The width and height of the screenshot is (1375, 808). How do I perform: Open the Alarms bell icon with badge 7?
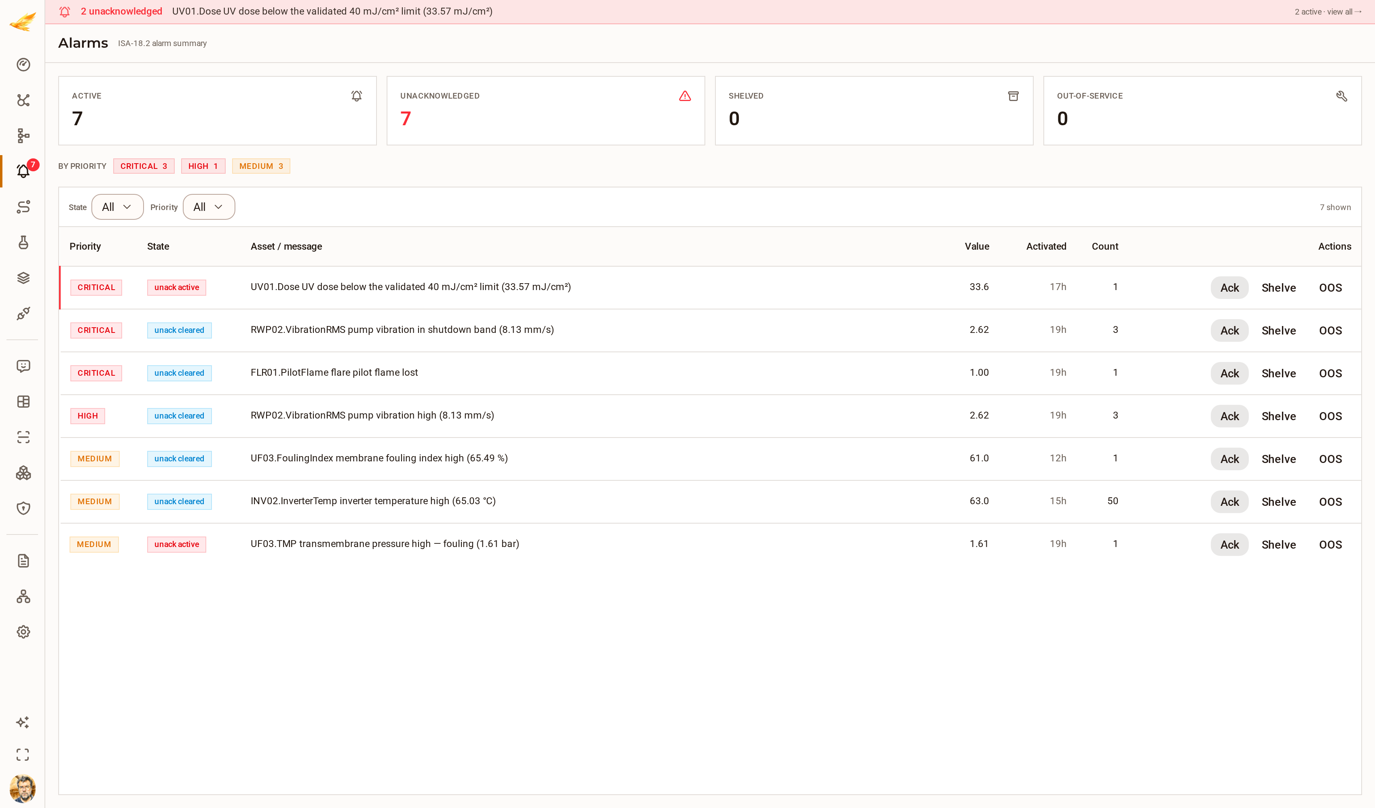click(23, 171)
